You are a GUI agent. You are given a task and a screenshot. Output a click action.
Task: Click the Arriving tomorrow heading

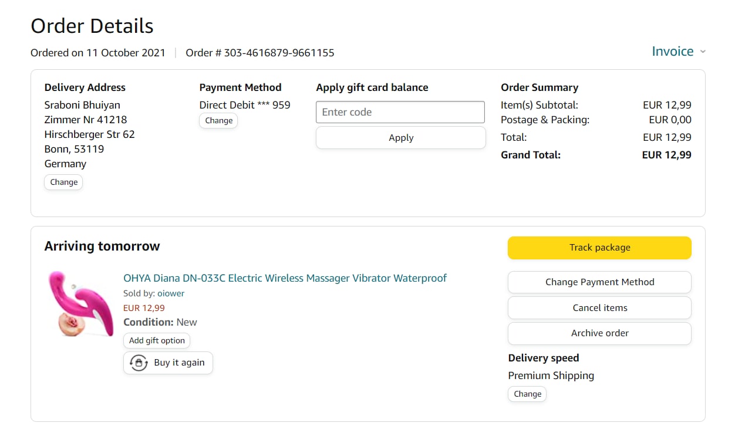coord(102,246)
